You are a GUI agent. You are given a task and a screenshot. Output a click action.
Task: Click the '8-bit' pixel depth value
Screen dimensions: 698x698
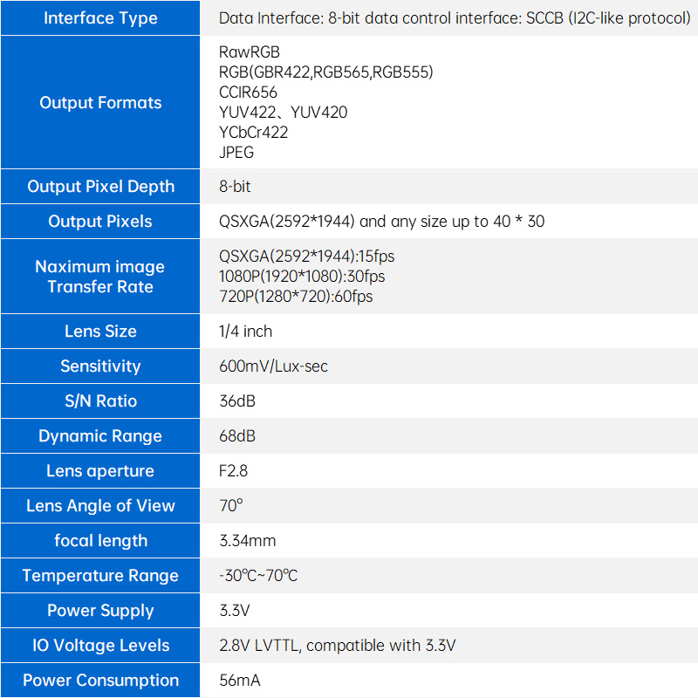coord(235,187)
